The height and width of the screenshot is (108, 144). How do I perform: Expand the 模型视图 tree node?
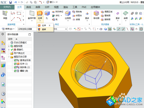(9, 46)
